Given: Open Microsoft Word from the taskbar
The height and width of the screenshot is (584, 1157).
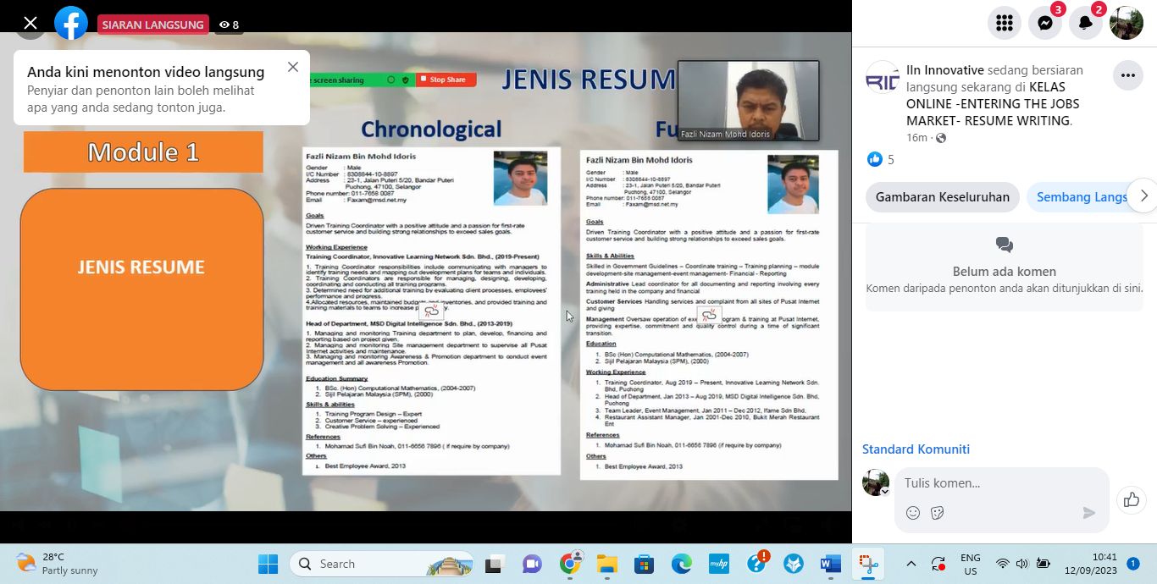Looking at the screenshot, I should pyautogui.click(x=830, y=564).
